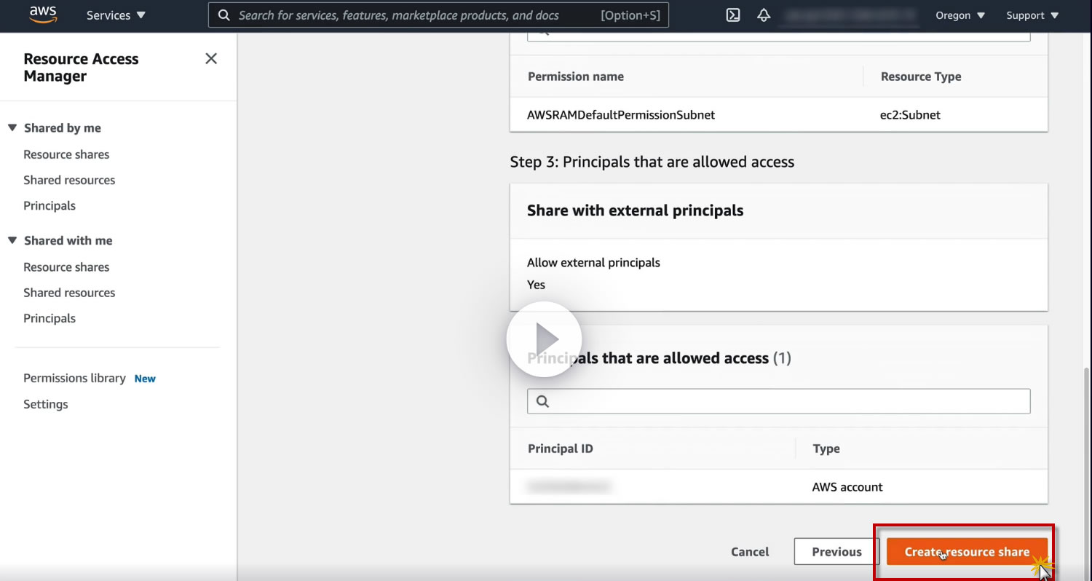Screen dimensions: 1092x581
Task: Open Principals under Shared by me
Action: coord(50,205)
